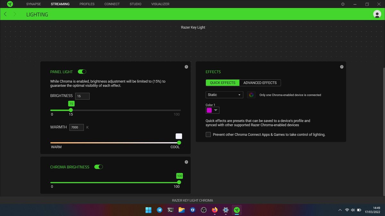Turn off the Chroma Brightness toggle
This screenshot has width=385, height=216.
click(99, 167)
